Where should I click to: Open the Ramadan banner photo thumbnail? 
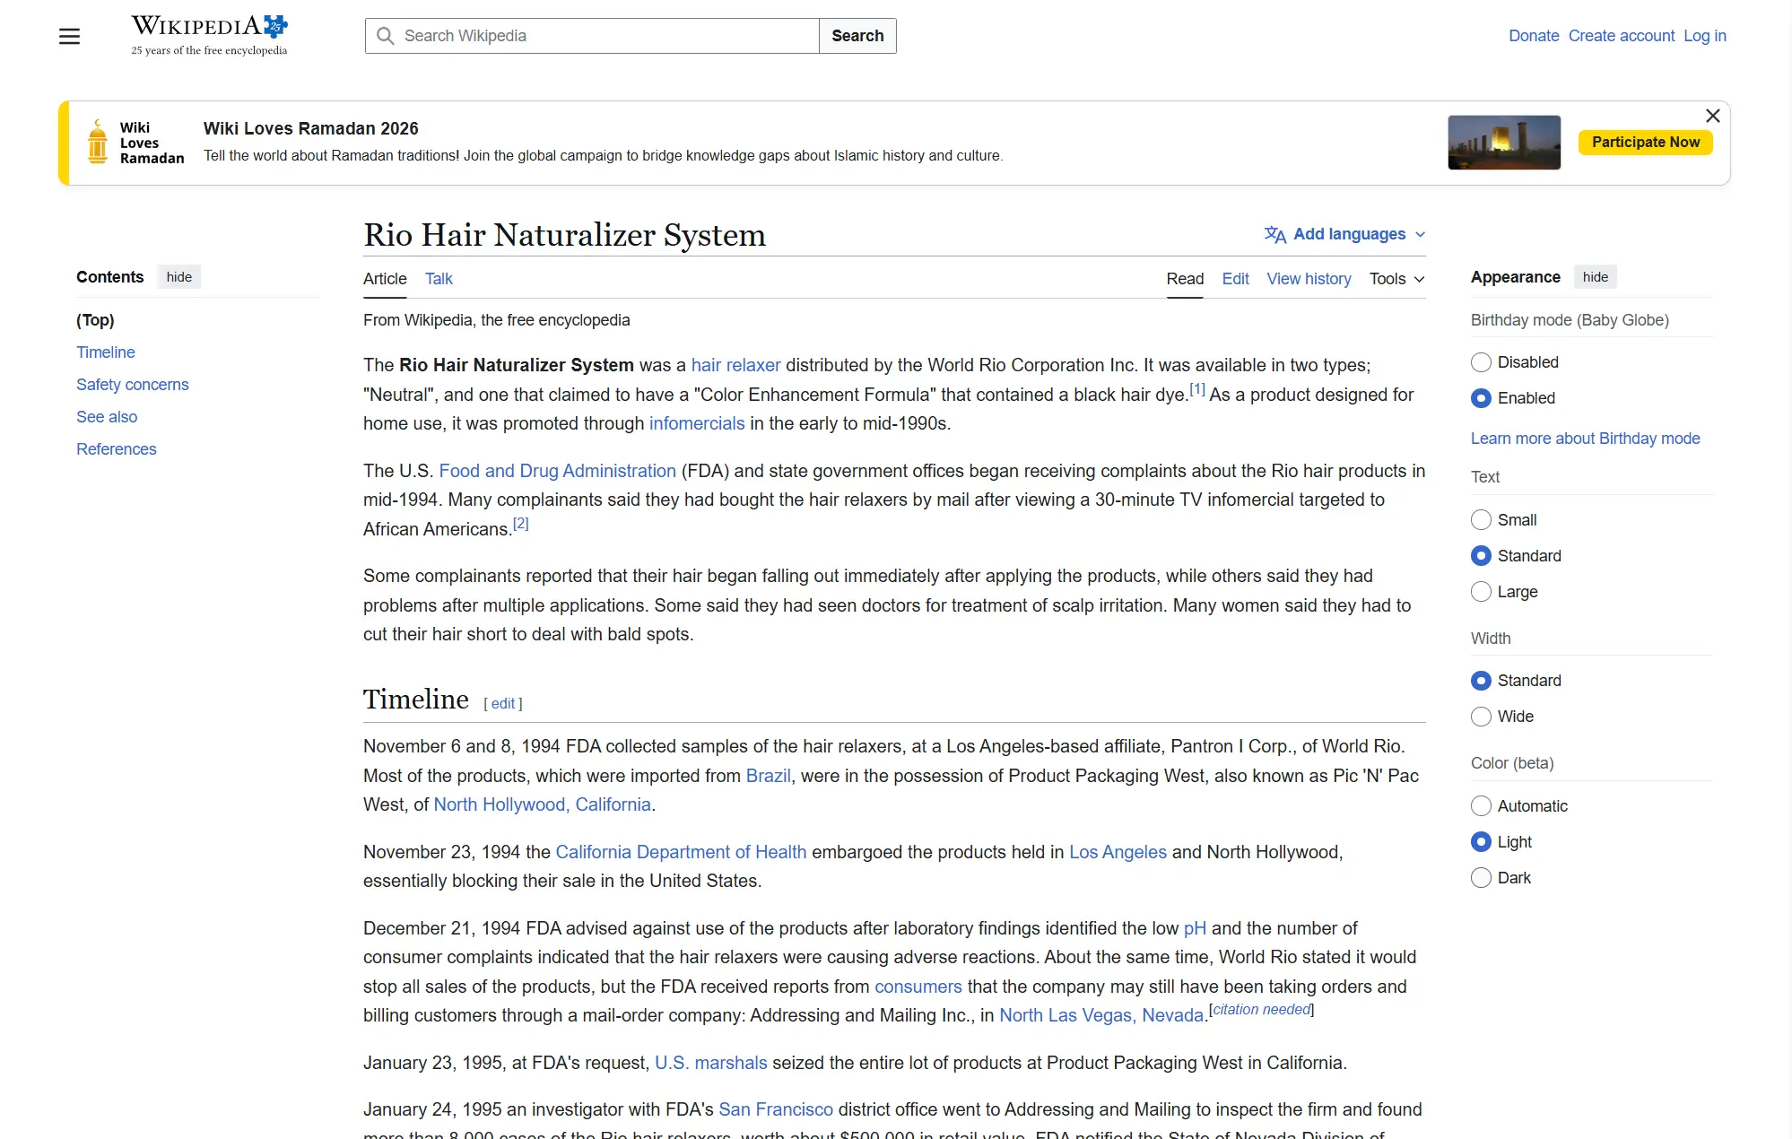(x=1503, y=143)
